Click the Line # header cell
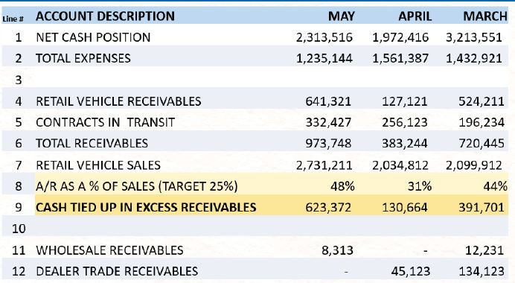The image size is (515, 283). click(x=13, y=19)
